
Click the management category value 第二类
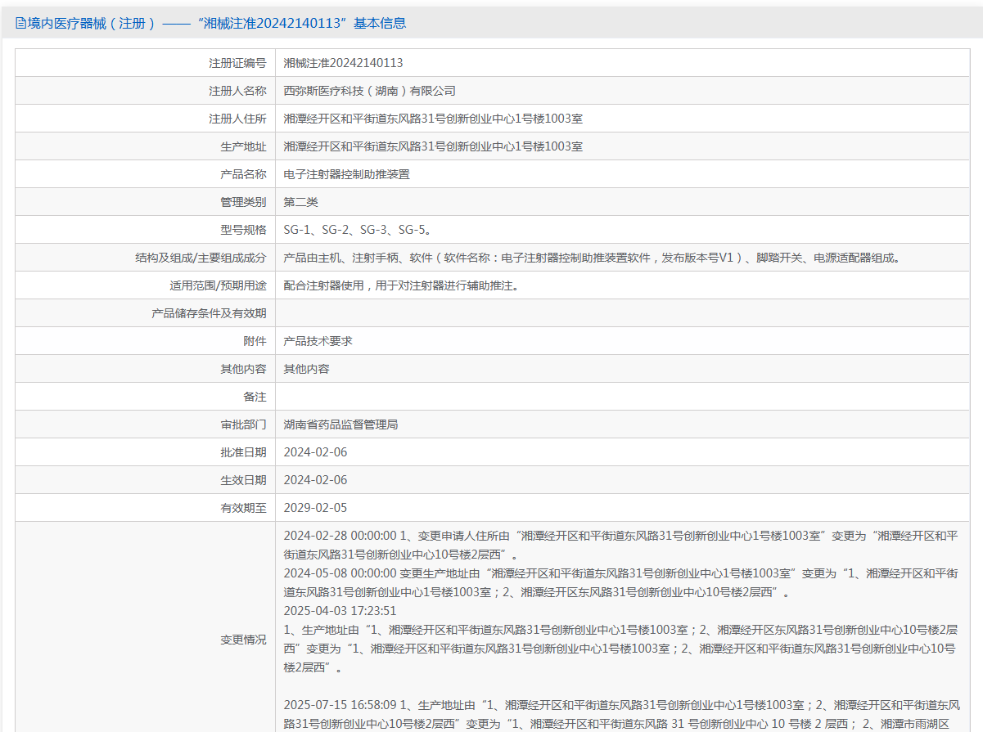(300, 202)
